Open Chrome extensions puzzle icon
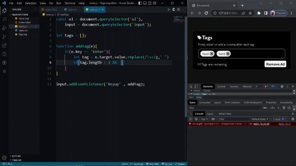The image size is (296, 166). click(x=259, y=13)
